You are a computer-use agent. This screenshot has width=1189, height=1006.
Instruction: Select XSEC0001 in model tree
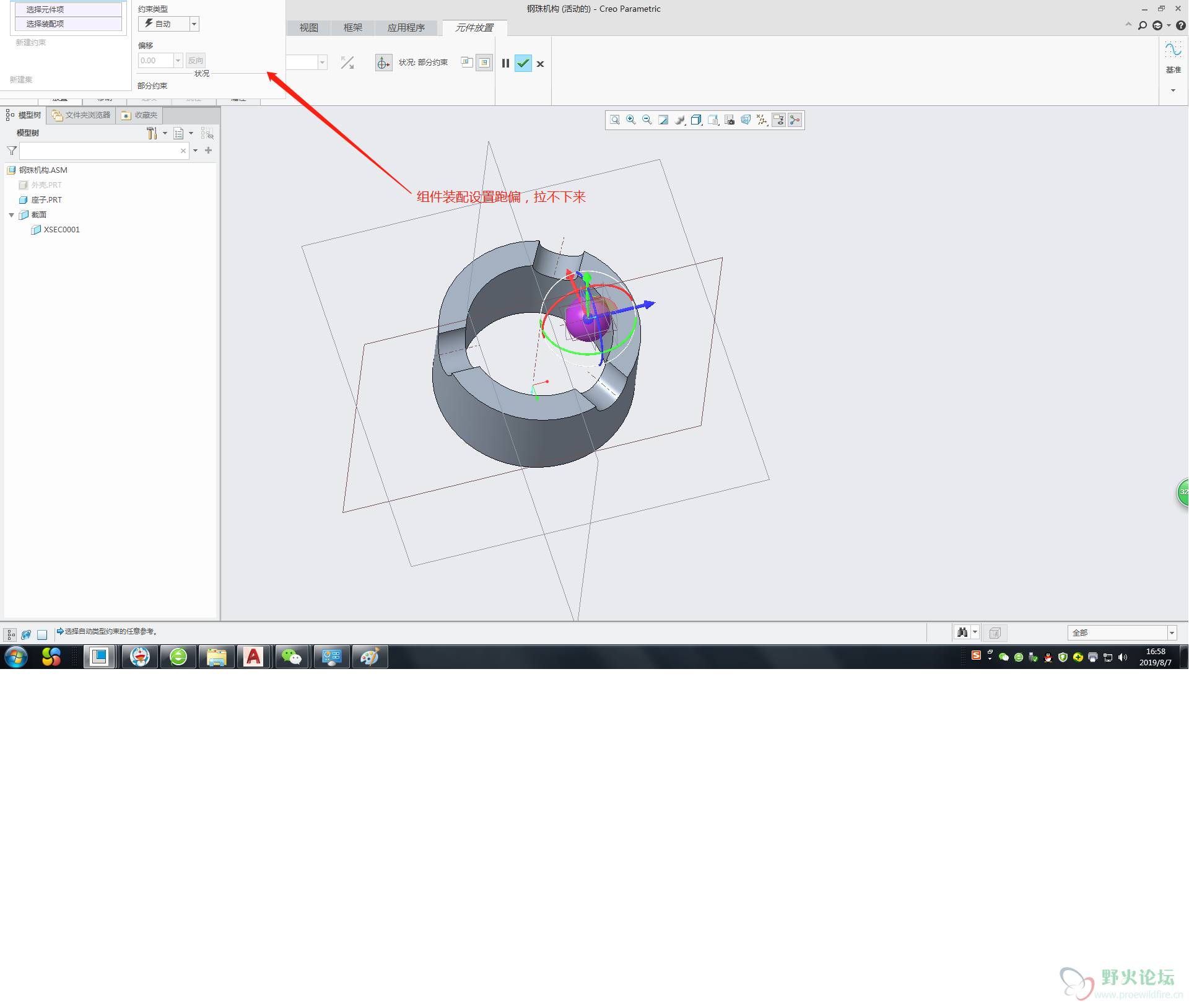point(61,230)
